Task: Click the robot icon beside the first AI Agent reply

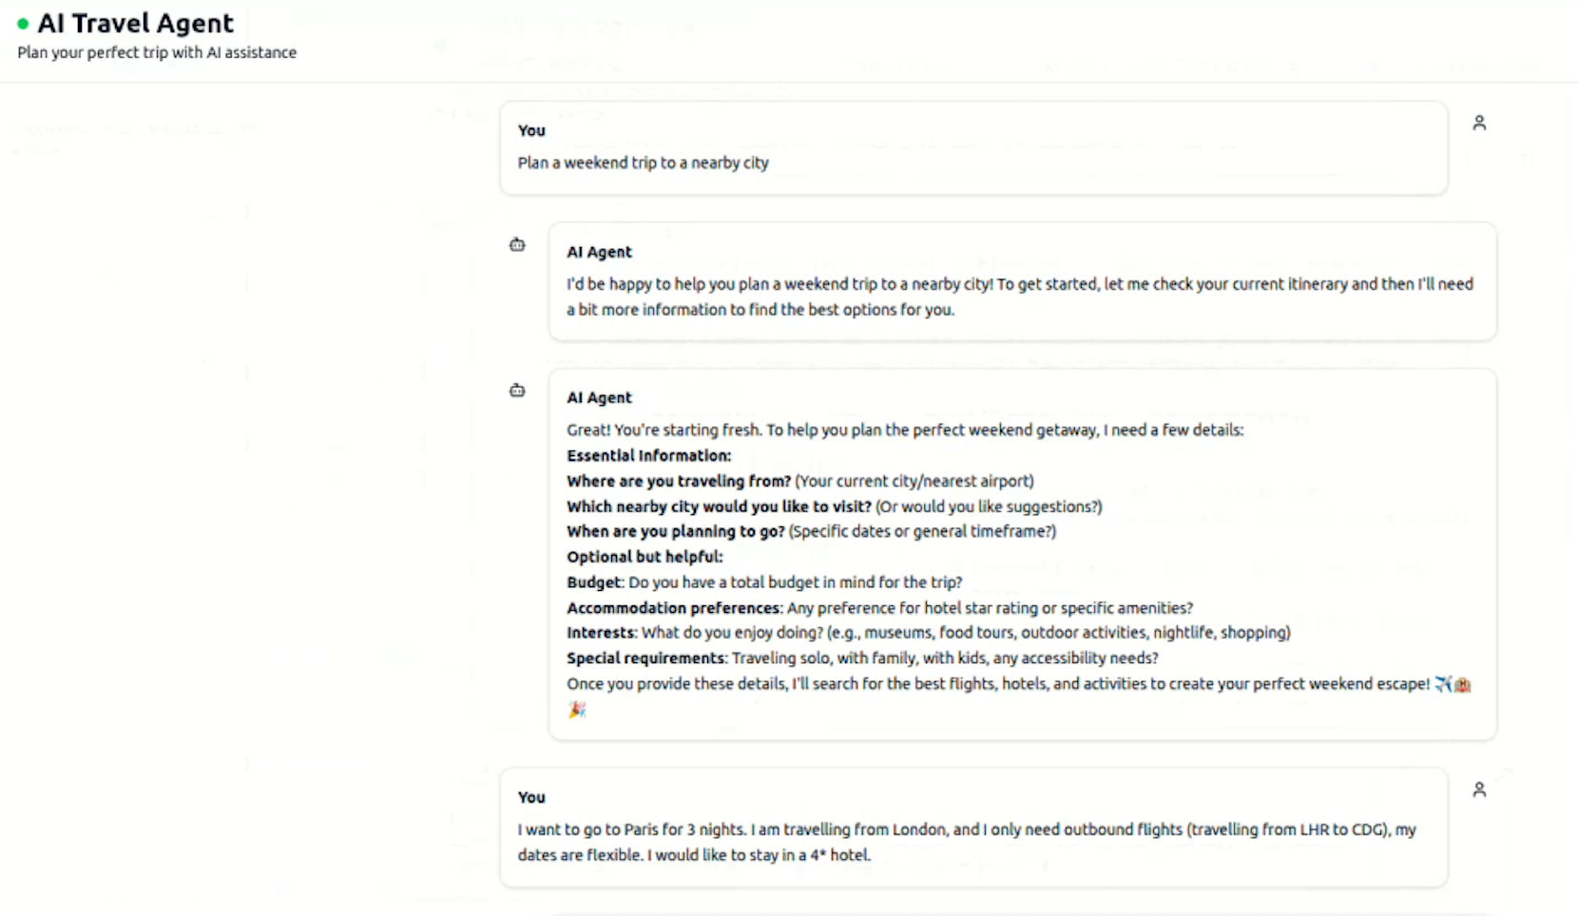Action: pos(517,245)
